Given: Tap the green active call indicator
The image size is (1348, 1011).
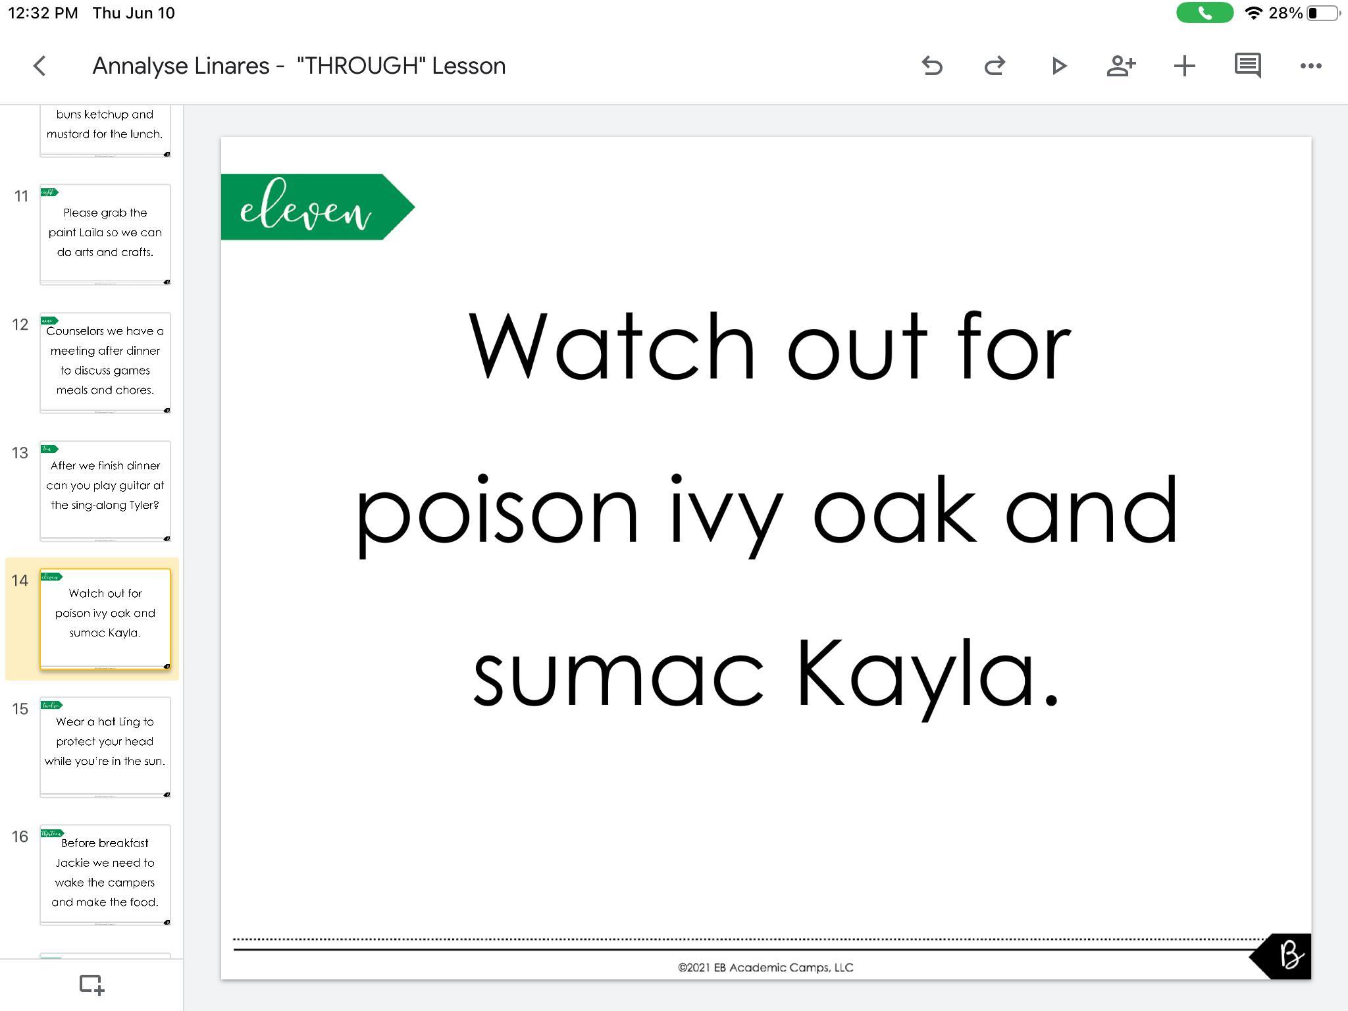Looking at the screenshot, I should pos(1205,13).
